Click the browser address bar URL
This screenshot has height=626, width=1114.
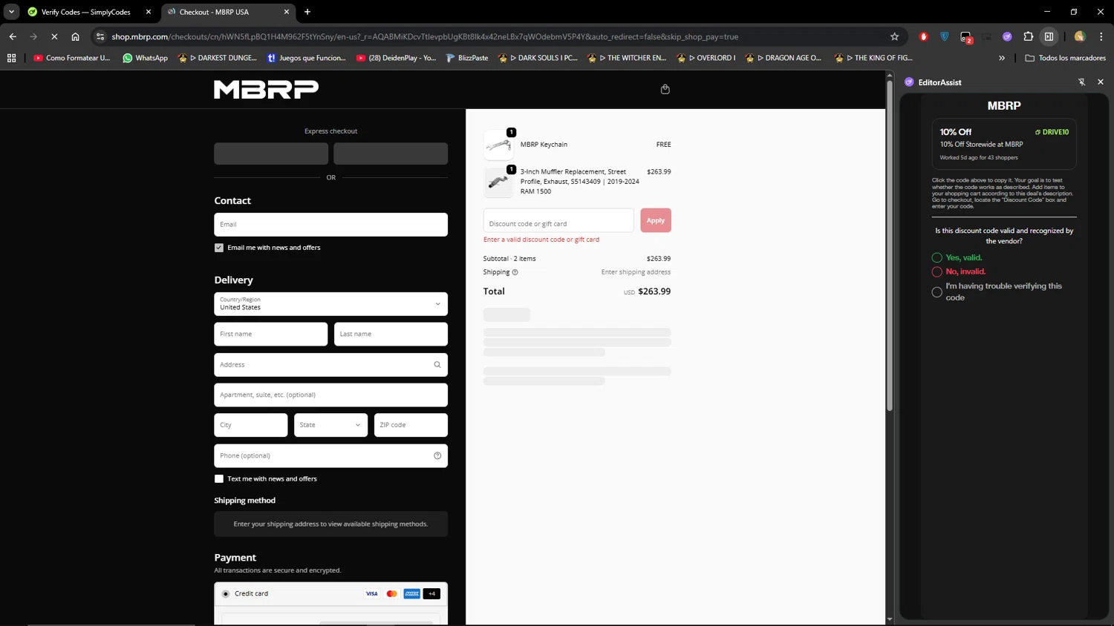[425, 36]
